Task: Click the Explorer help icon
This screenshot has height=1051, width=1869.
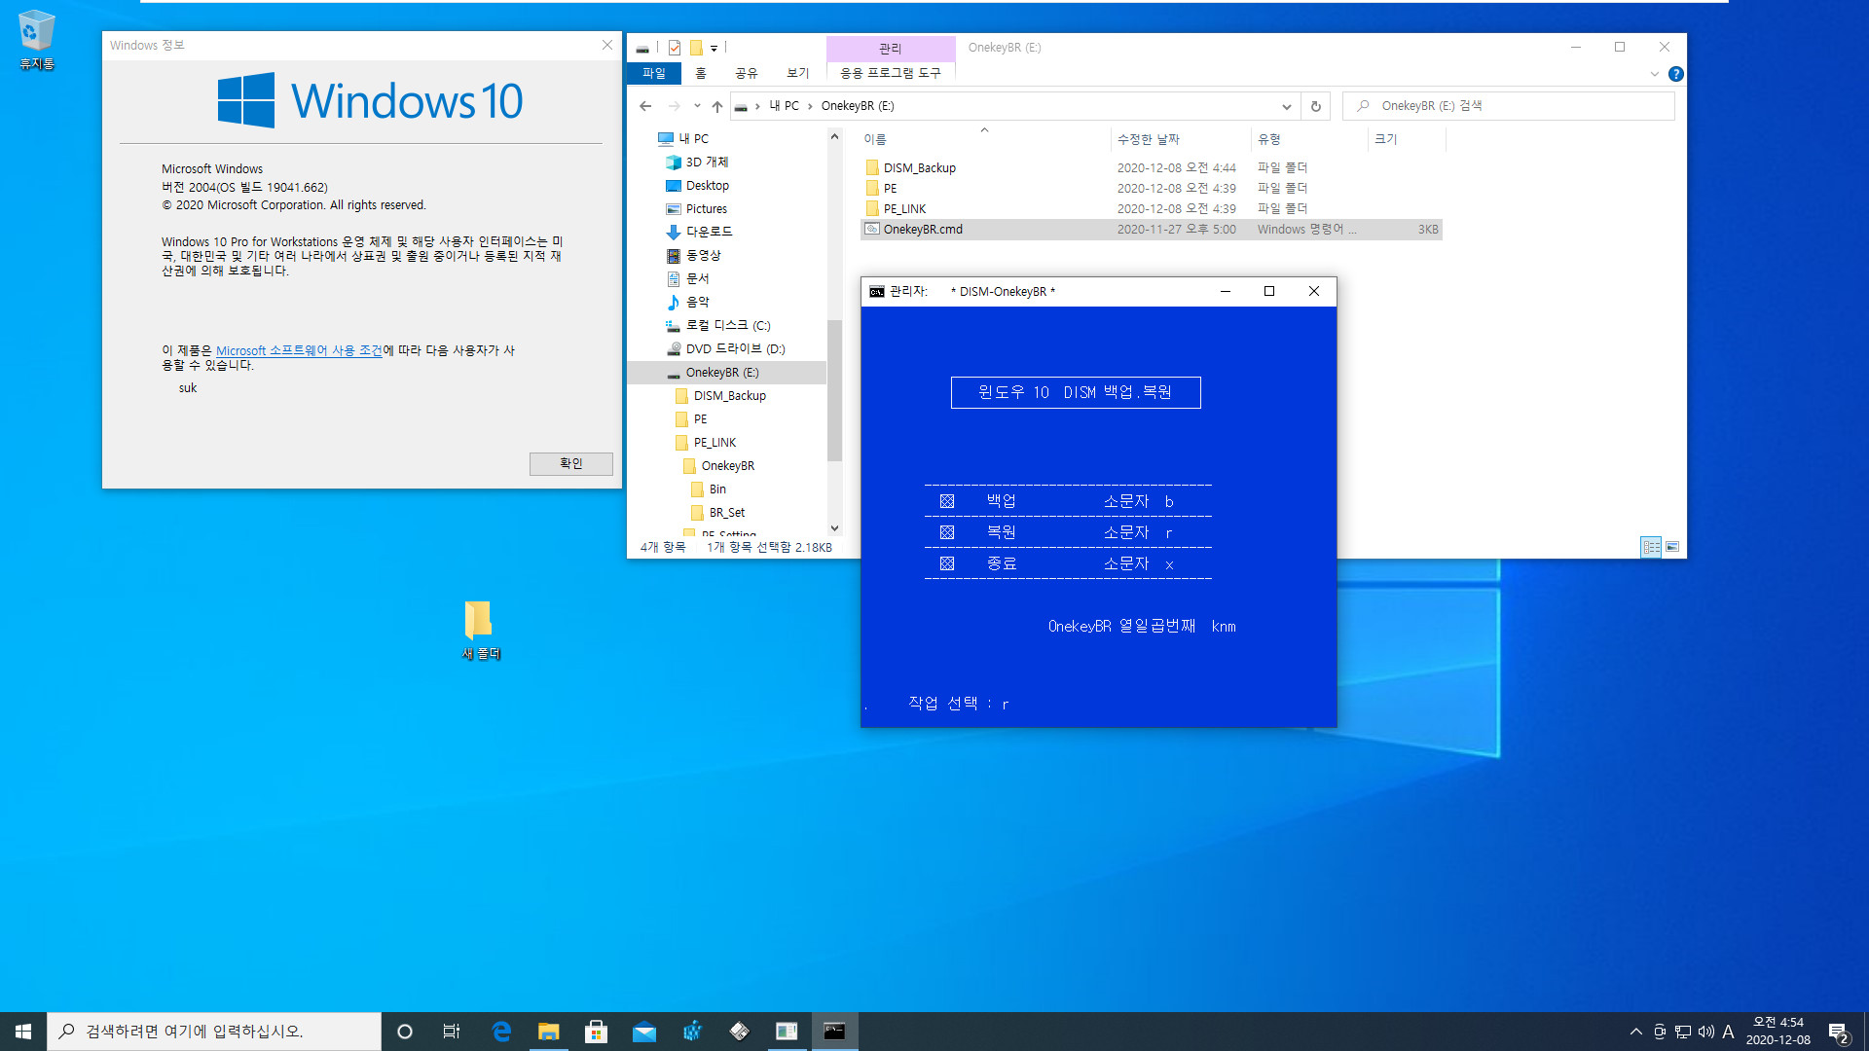Action: [1675, 74]
